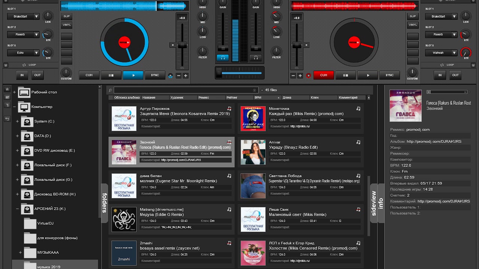Click SYNC on the left deck
This screenshot has height=269, width=479.
[x=155, y=75]
